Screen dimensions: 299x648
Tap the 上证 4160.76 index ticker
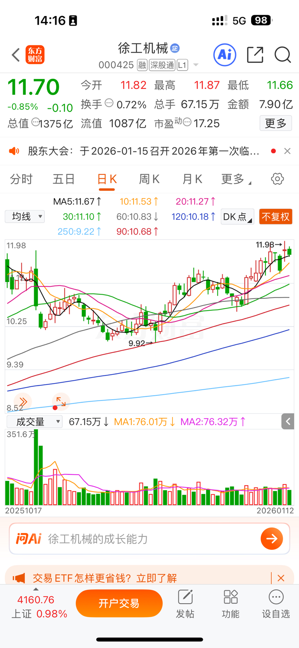39,607
